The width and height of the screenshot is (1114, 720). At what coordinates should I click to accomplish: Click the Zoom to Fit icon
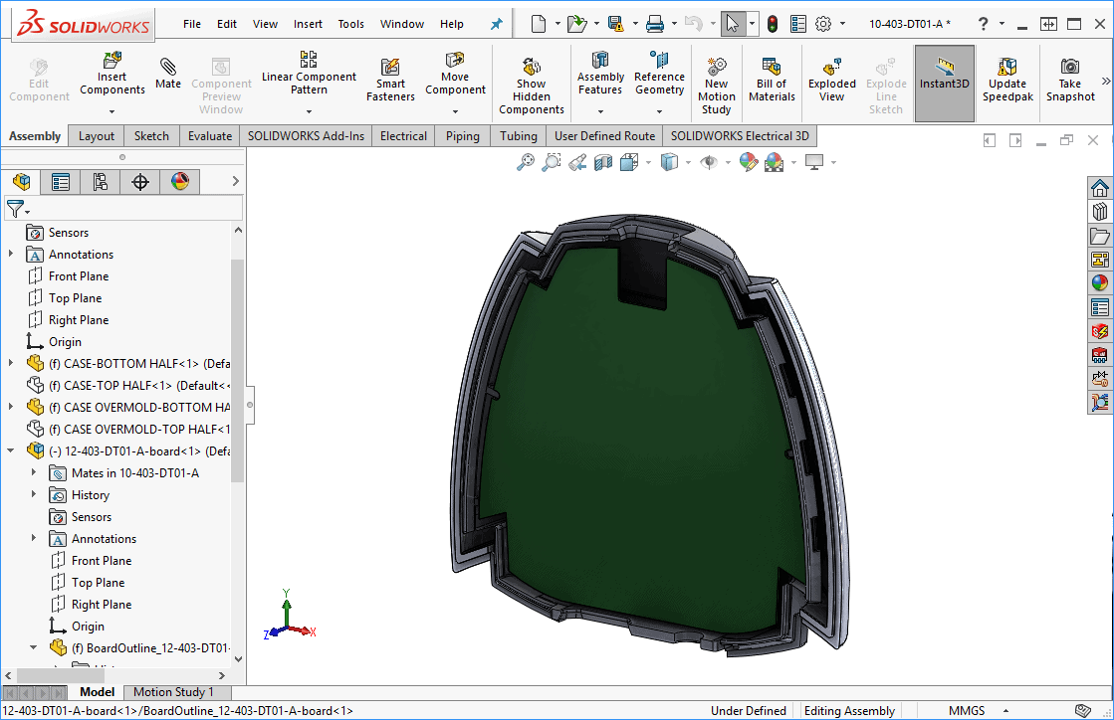click(x=526, y=162)
